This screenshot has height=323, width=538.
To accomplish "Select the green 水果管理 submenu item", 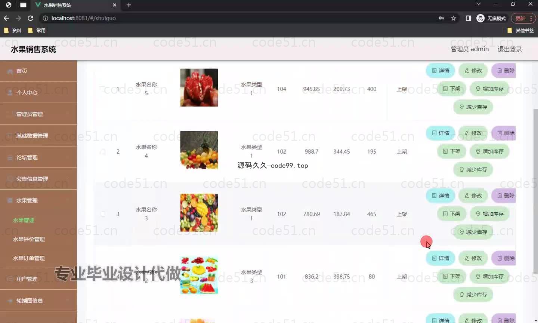I will [x=24, y=220].
